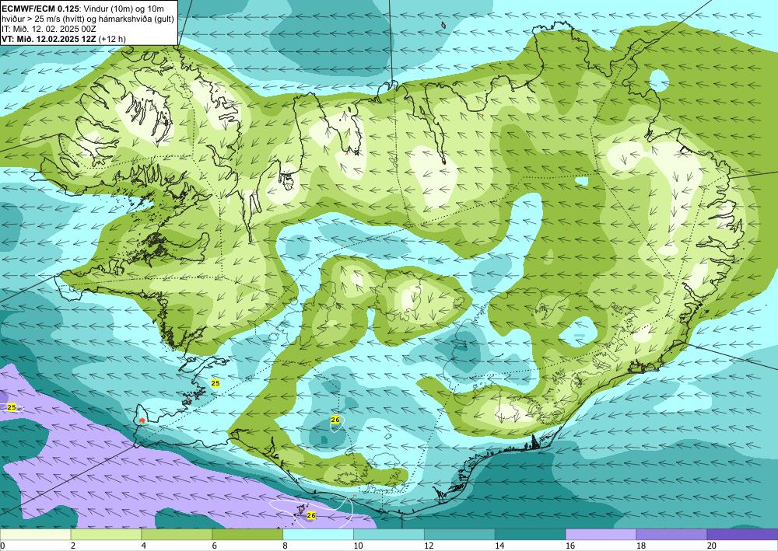Click the yellow 25 gust label on the purple sea area
The width and height of the screenshot is (778, 551).
click(x=12, y=407)
